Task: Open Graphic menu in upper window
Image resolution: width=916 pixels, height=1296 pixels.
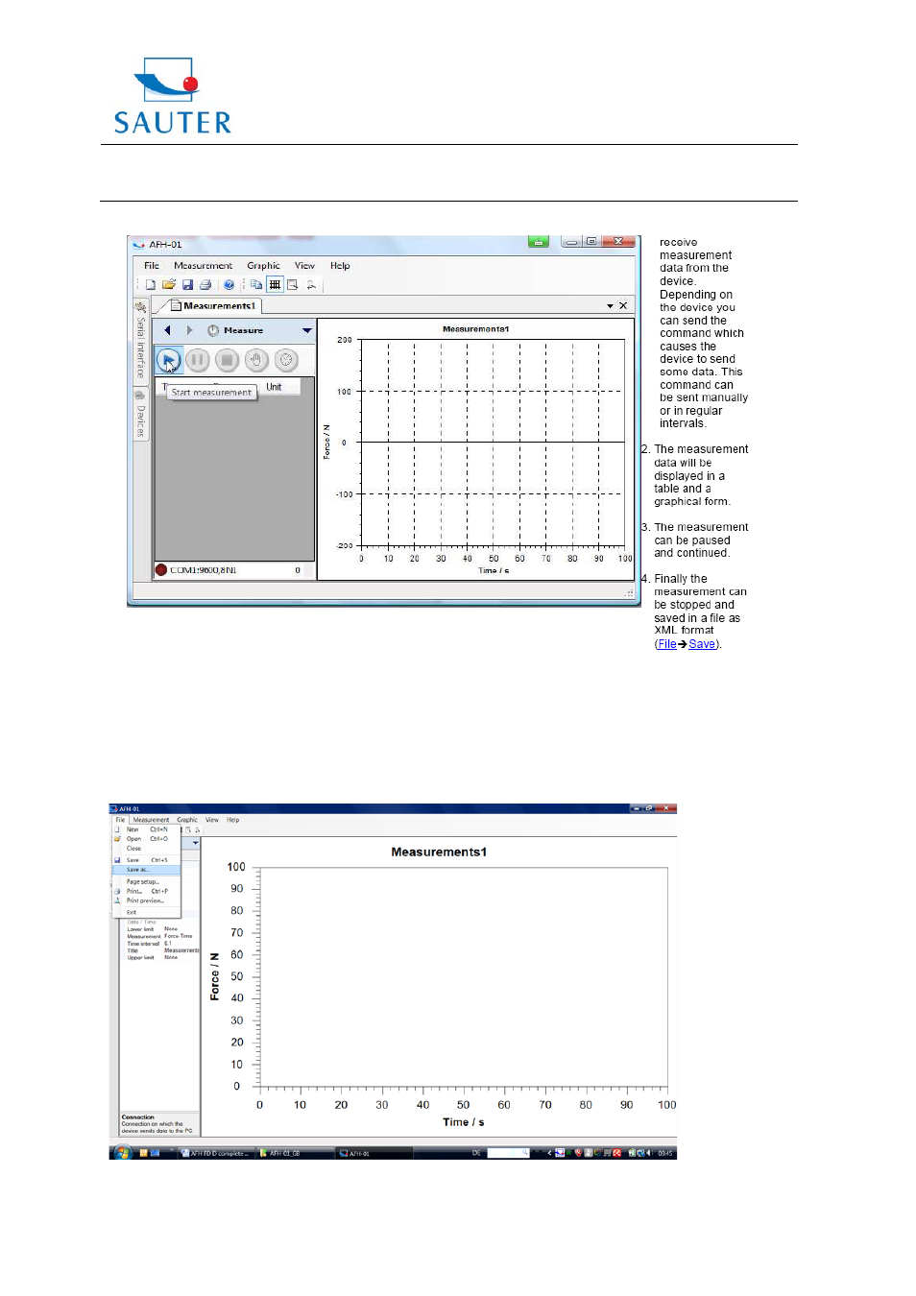Action: click(x=263, y=266)
